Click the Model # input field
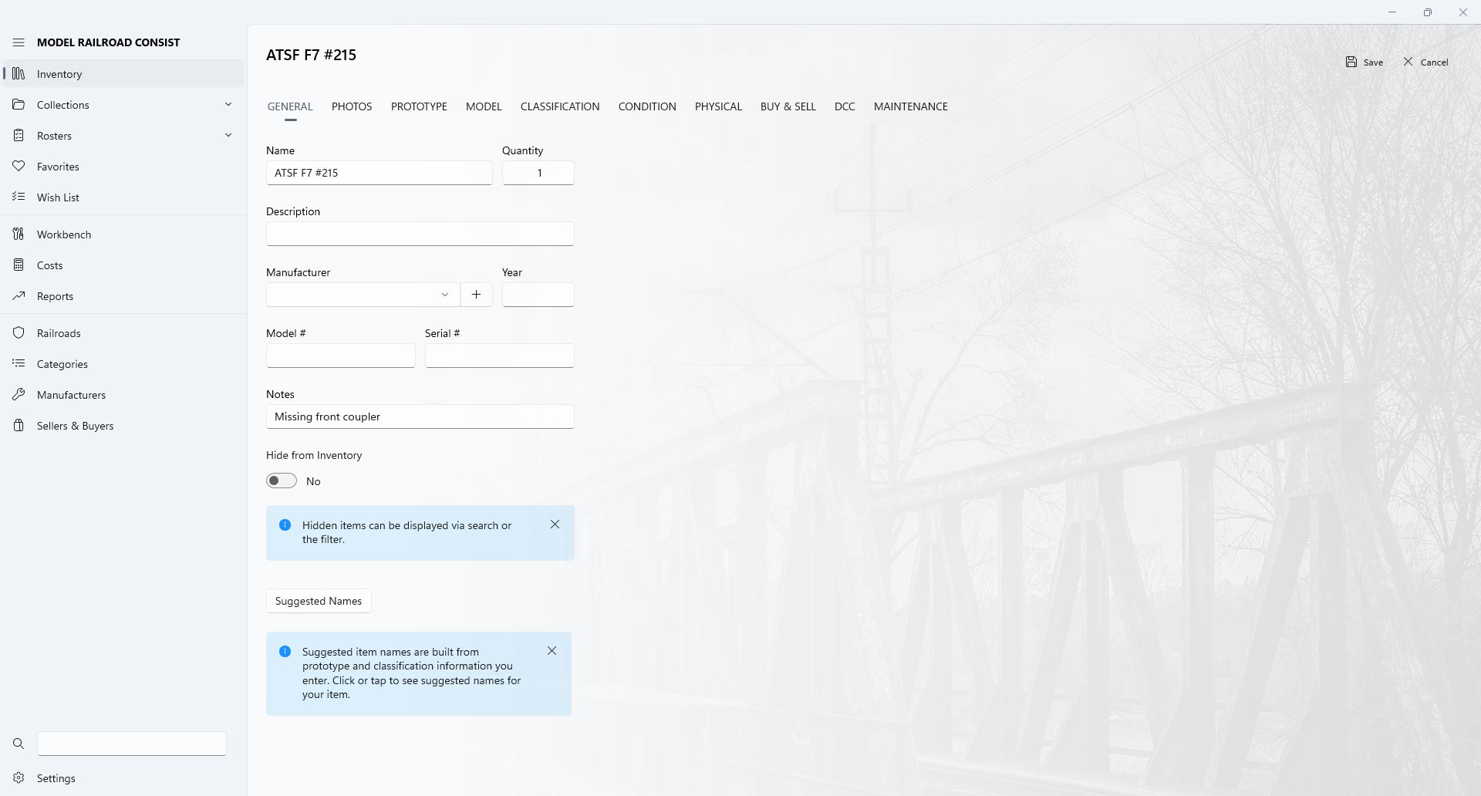This screenshot has width=1481, height=796. 341,356
